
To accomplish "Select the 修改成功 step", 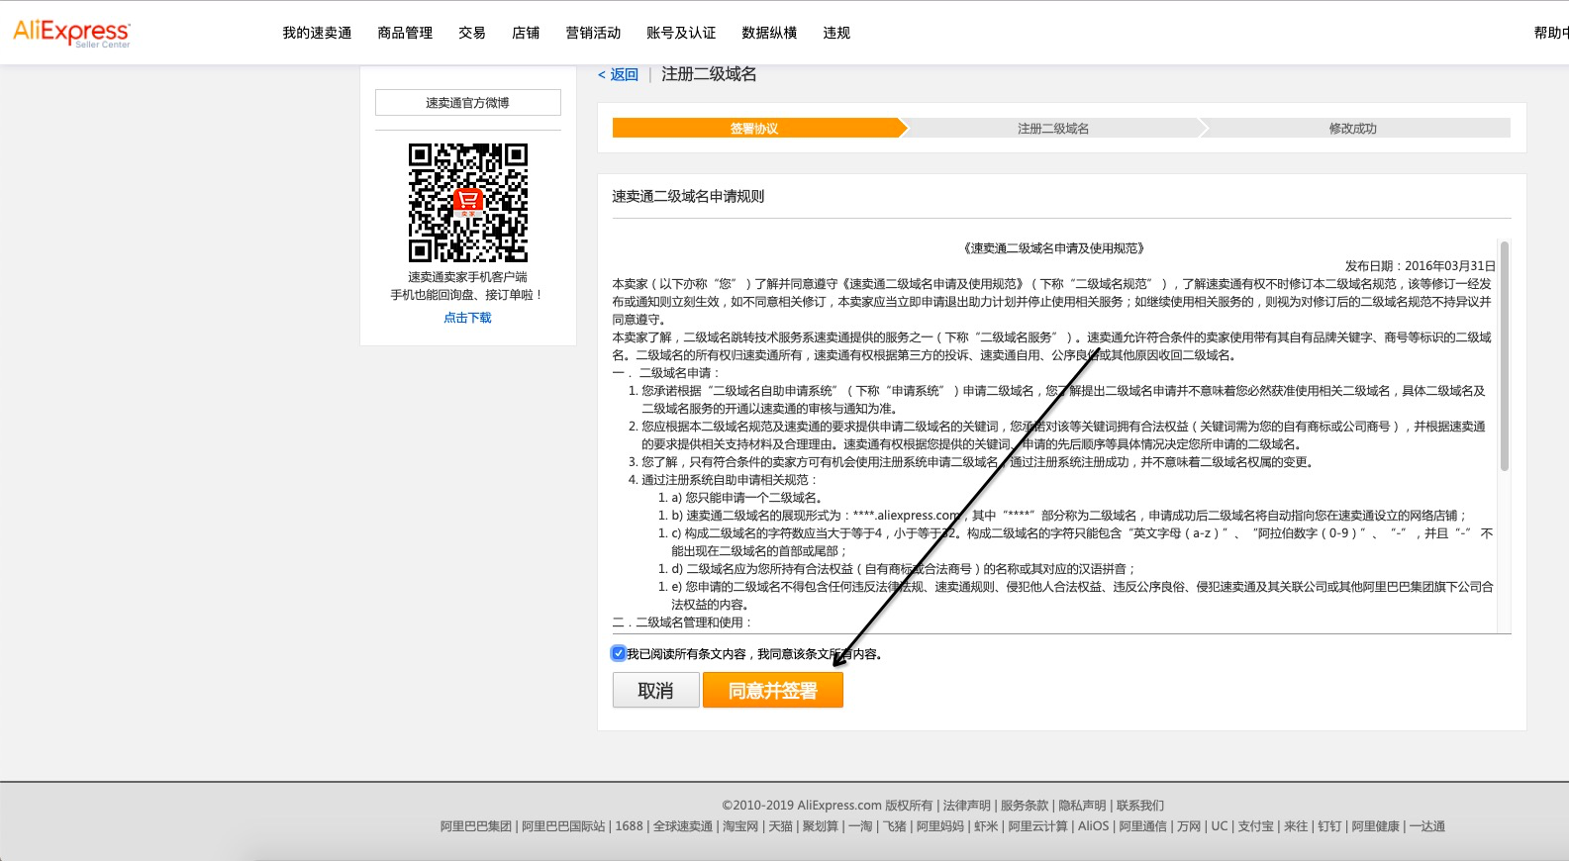I will [x=1353, y=129].
